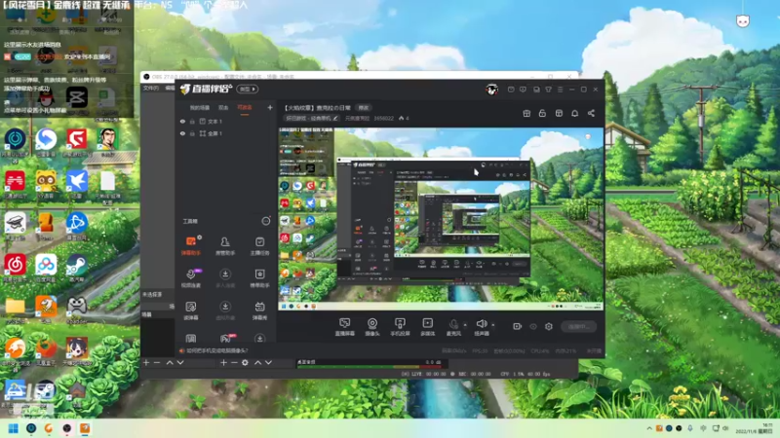This screenshot has height=438, width=780.
Task: Click the user avatar in title bar
Action: pyautogui.click(x=492, y=90)
